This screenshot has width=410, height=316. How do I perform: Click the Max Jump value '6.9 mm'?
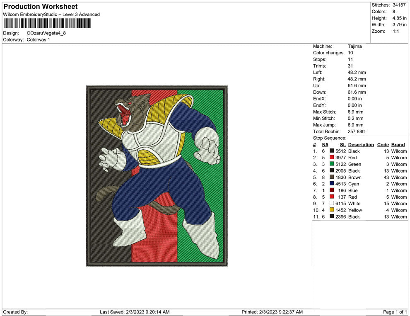[x=356, y=125]
